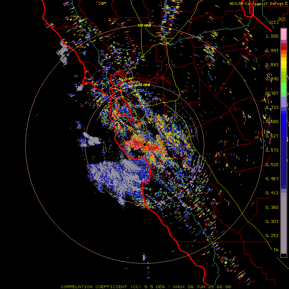Viewport: 289px width, 289px height.
Task: Select the 0.627 legend value
Action: (x=272, y=136)
